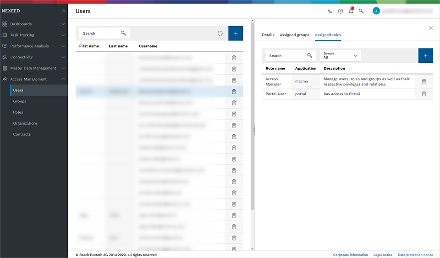The height and width of the screenshot is (258, 440).
Task: Open the notifications bell icon
Action: (x=351, y=11)
